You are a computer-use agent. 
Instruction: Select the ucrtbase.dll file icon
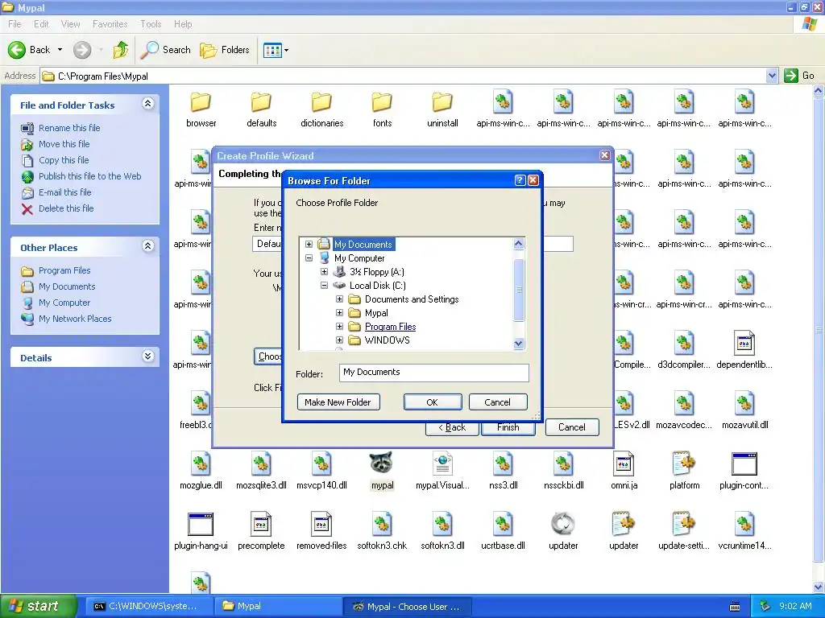click(x=503, y=524)
